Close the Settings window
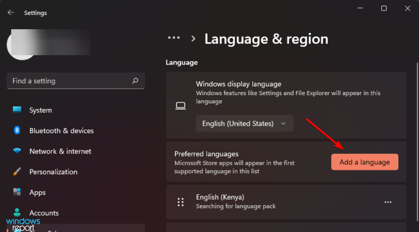 [x=407, y=8]
